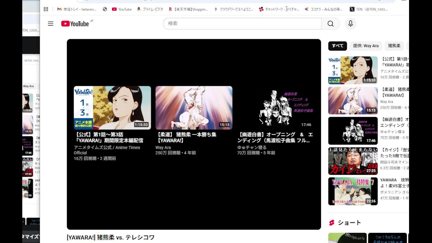432x243 pixels.
Task: Click end-screen channel アニメタイムズ公式 / Anime Times Official
Action: click(107, 150)
